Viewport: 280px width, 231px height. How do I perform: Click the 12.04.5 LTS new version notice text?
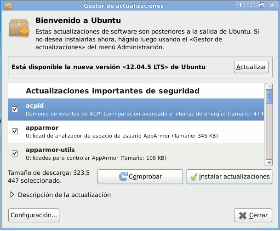point(109,67)
